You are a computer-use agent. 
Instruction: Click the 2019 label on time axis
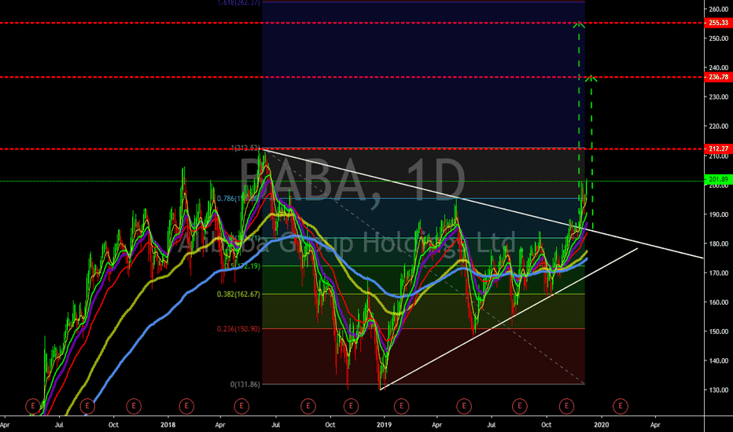click(384, 424)
